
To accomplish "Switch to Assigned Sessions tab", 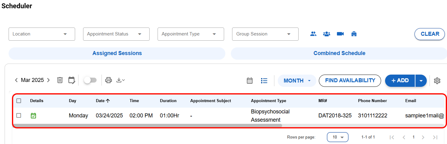I will (x=117, y=53).
